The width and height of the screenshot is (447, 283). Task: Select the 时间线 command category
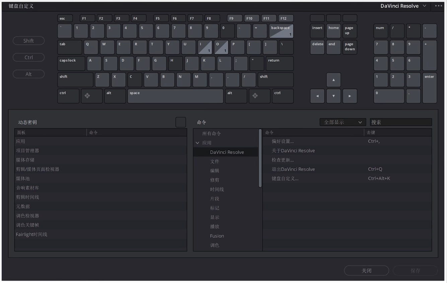217,190
